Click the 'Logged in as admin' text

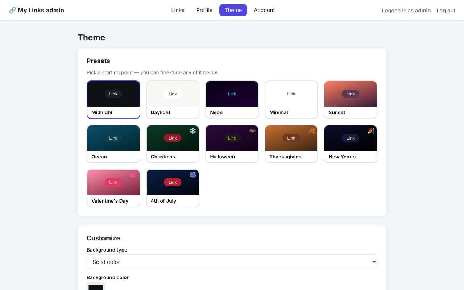click(406, 11)
